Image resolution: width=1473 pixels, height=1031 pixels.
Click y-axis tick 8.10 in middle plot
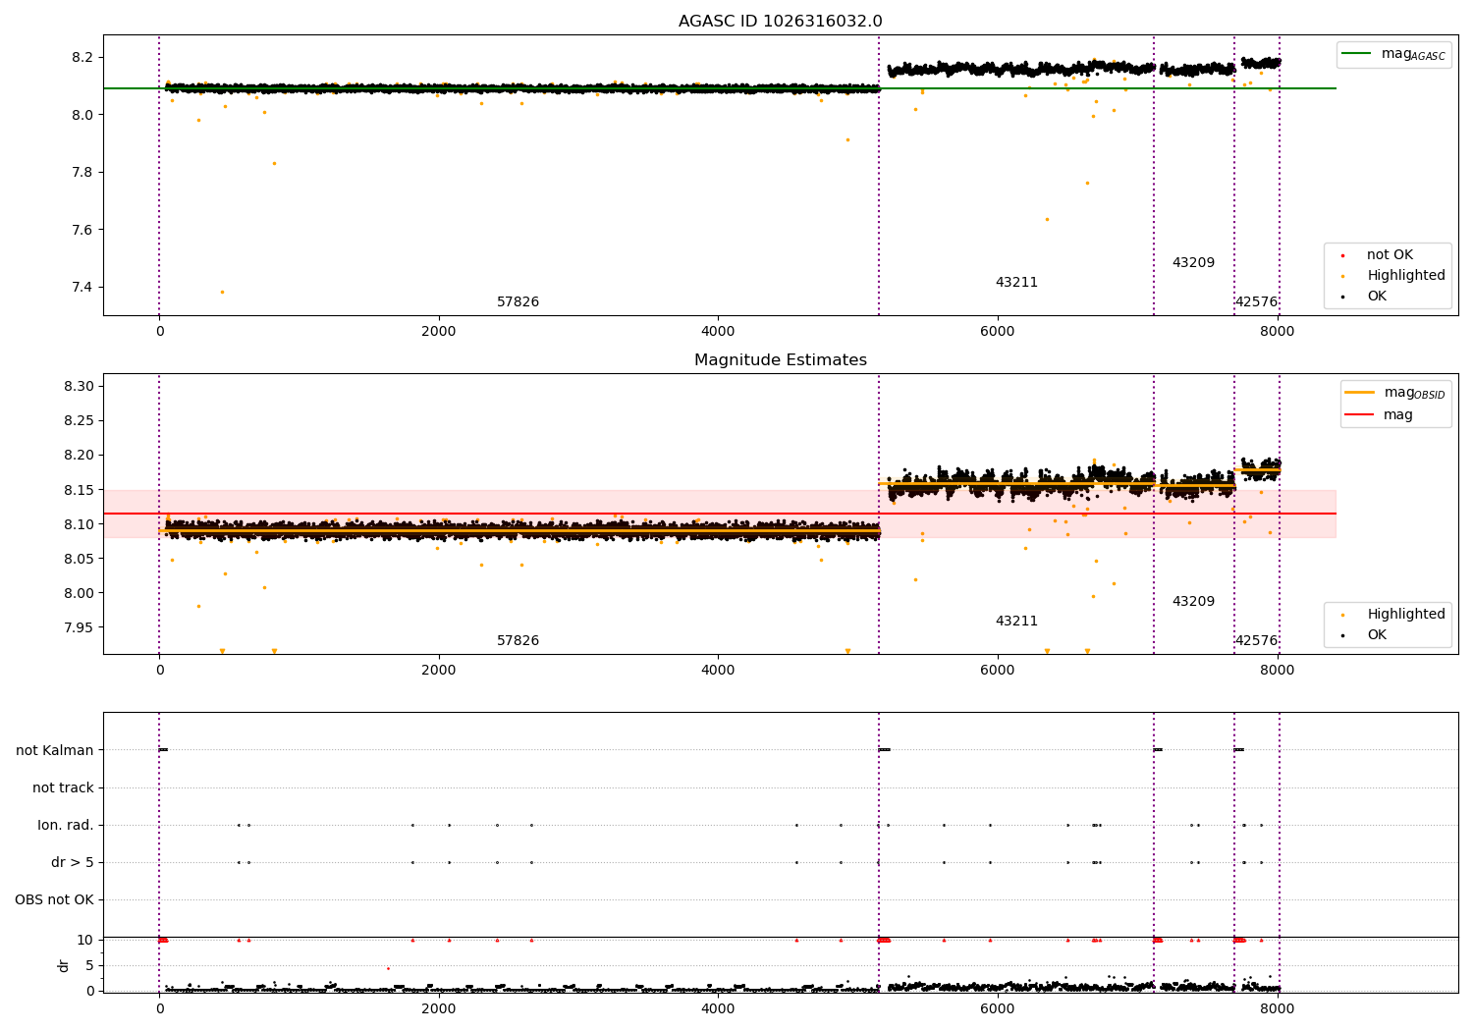click(x=79, y=524)
